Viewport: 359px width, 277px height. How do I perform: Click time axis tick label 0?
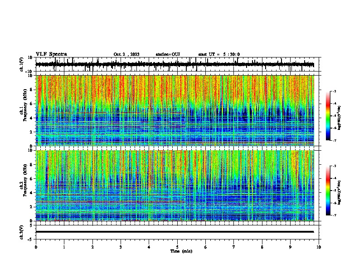[x=36, y=247]
